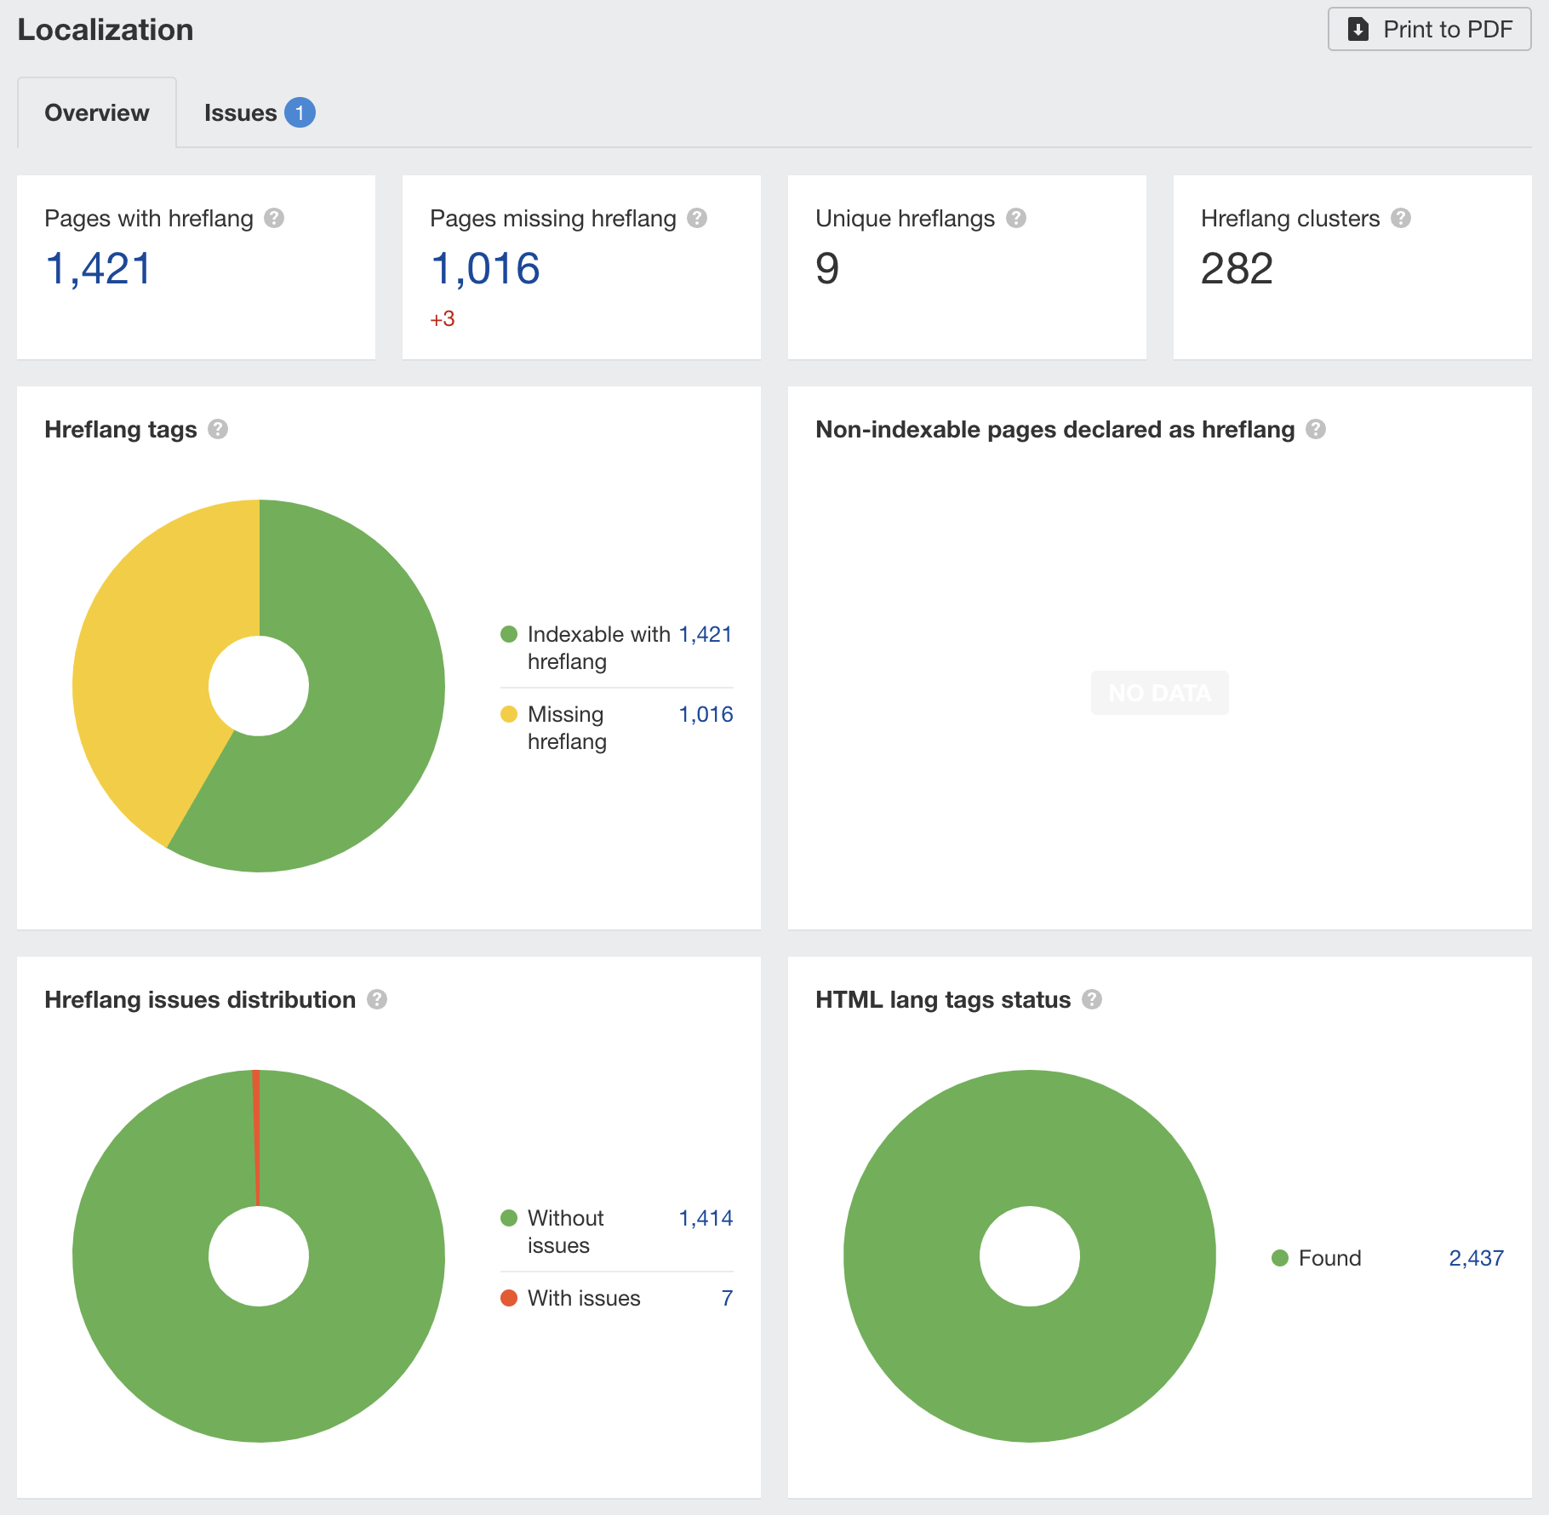
Task: Open the 1,421 Pages with hreflang number
Action: click(x=99, y=269)
